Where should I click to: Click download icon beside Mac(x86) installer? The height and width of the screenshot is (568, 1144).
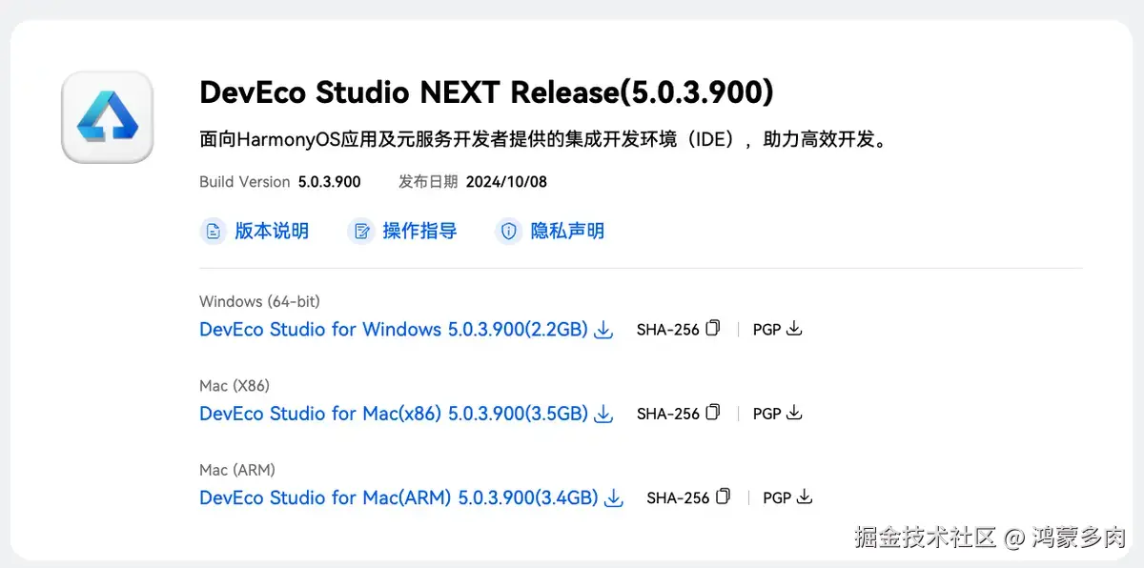click(x=603, y=414)
